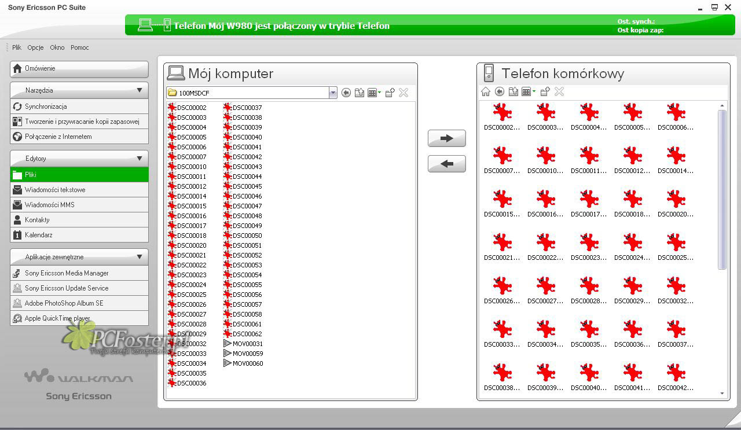Image resolution: width=741 pixels, height=430 pixels.
Task: Collapse the Aplikacje zewnętrzne section
Action: [139, 257]
